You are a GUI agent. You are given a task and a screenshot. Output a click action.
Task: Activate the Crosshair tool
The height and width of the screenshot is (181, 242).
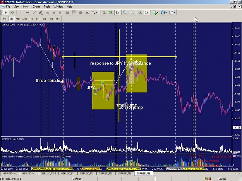click(x=12, y=13)
